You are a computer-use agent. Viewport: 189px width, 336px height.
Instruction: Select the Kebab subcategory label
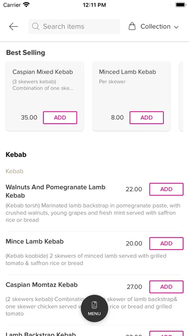pyautogui.click(x=14, y=171)
